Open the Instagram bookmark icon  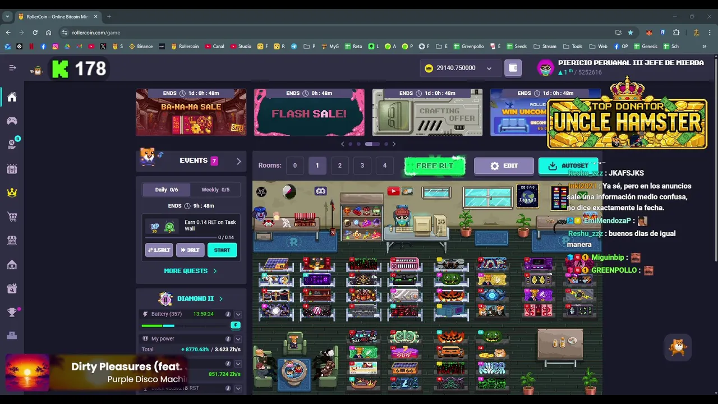[55, 46]
